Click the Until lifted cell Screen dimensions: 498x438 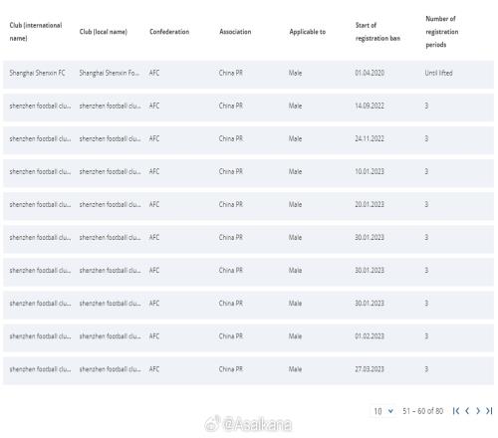[438, 73]
